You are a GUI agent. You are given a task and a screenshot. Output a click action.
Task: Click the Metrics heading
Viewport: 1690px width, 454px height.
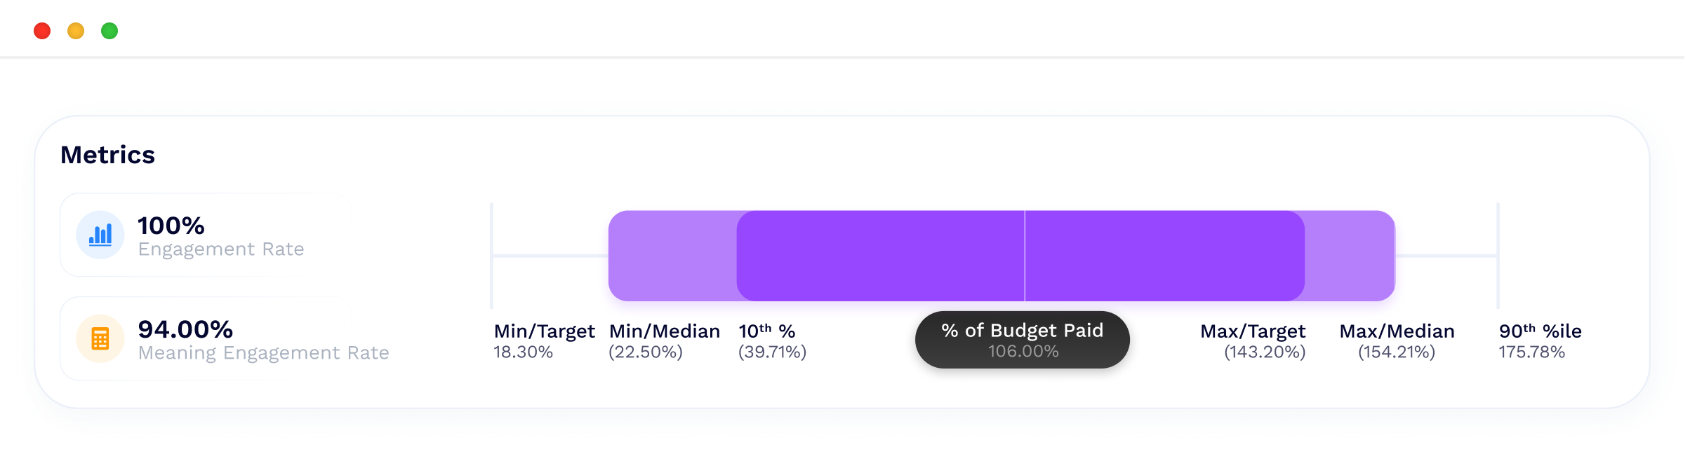click(107, 155)
